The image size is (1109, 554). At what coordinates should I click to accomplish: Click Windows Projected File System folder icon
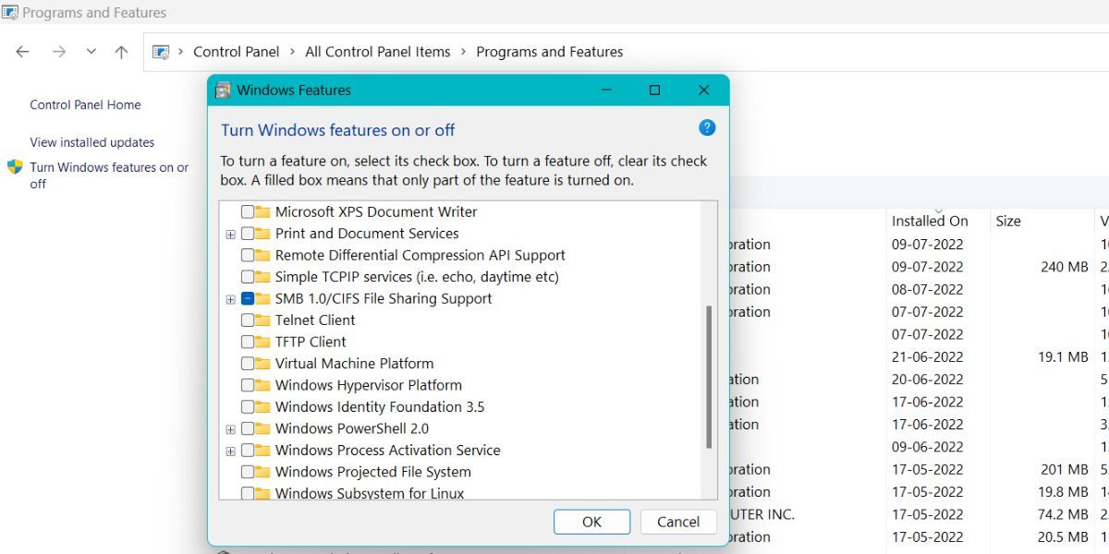(262, 472)
